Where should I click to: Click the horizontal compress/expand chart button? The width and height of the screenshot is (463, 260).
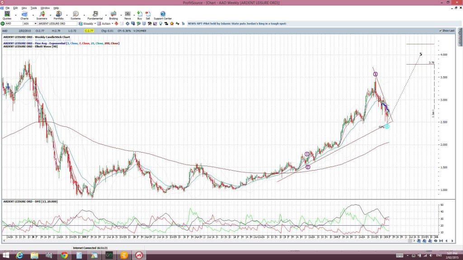(x=435, y=241)
